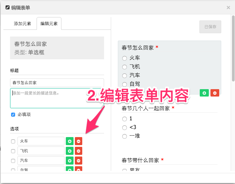The image size is (235, 184).
Task: Click green plus icon beside 飞机 option
Action: [69, 151]
